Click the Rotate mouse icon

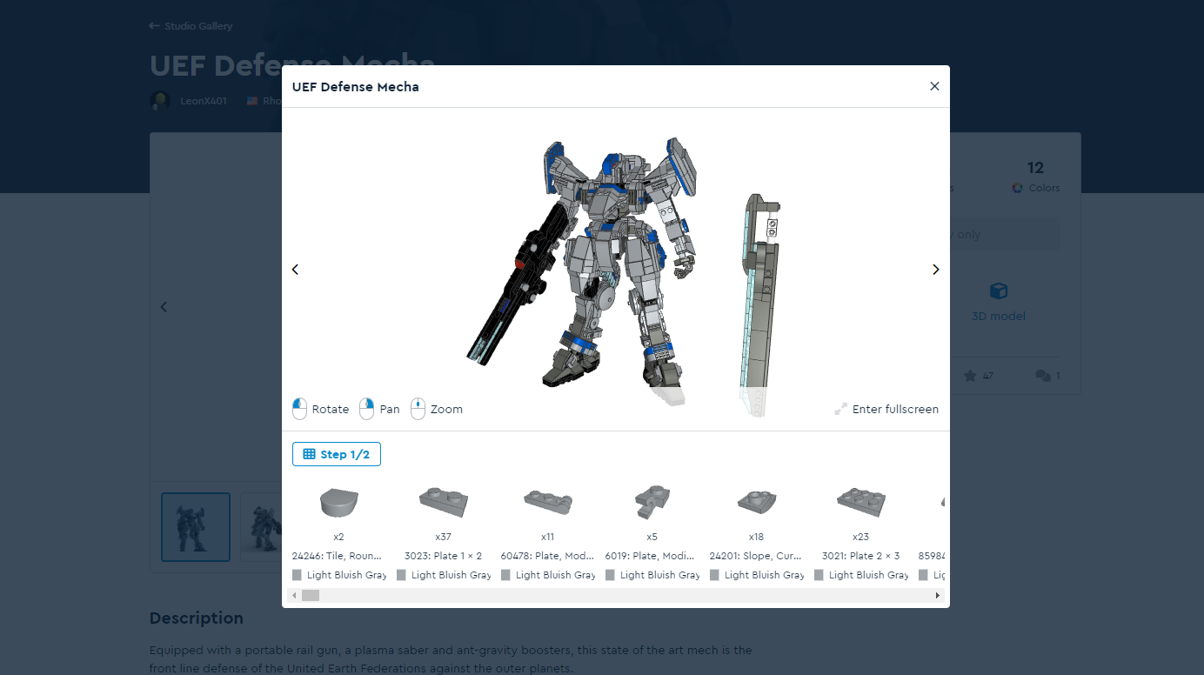point(299,409)
